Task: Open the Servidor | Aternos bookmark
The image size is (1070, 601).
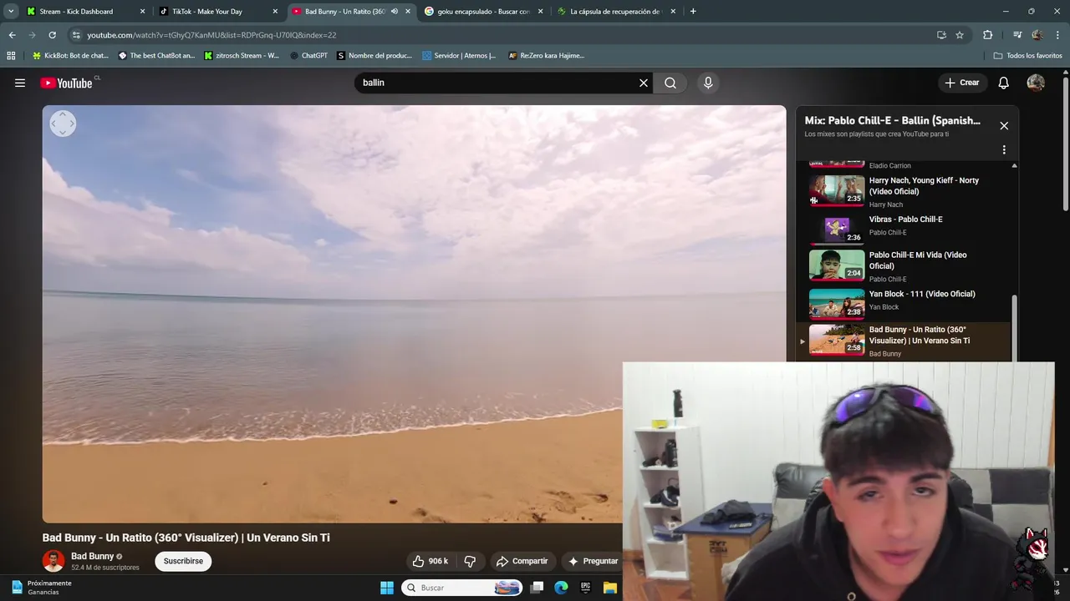Action: [x=459, y=56]
